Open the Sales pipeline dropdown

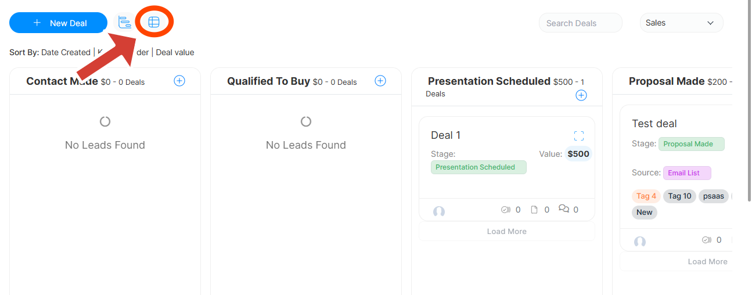tap(681, 23)
